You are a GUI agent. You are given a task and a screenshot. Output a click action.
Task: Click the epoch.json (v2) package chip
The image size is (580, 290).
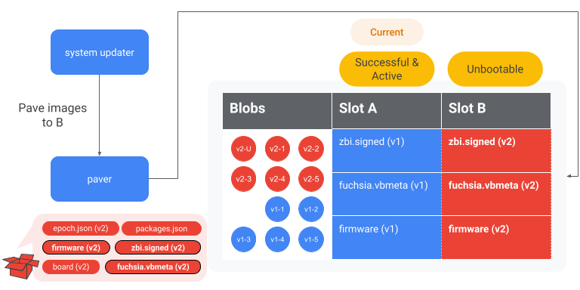(81, 229)
